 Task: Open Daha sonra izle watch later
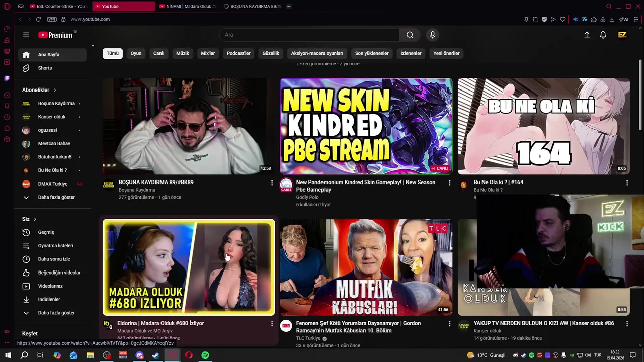52,259
